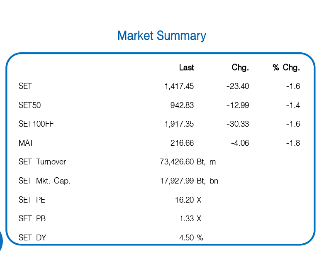Click the MAI row label
The height and width of the screenshot is (257, 329).
26,143
